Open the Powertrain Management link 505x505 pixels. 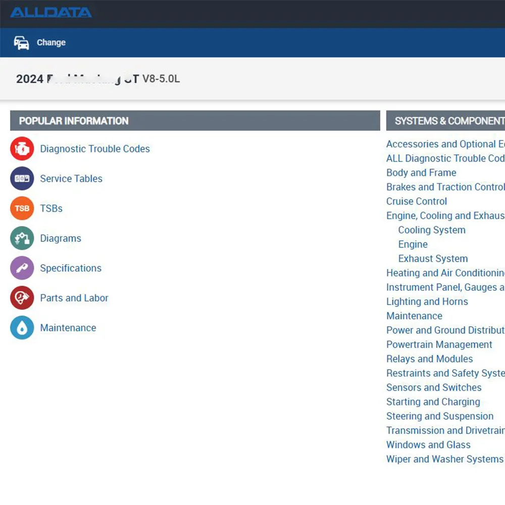pyautogui.click(x=439, y=344)
